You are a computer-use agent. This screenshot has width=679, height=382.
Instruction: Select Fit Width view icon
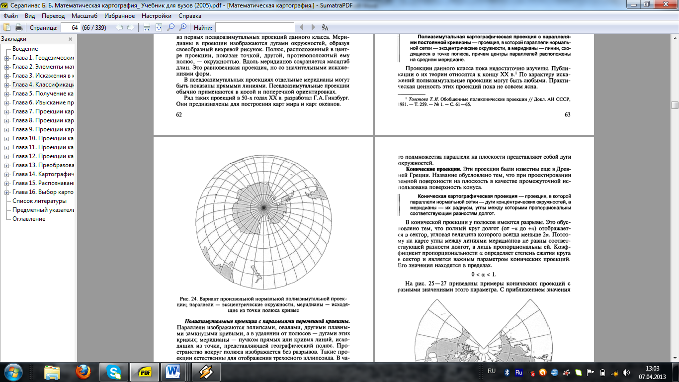click(147, 27)
